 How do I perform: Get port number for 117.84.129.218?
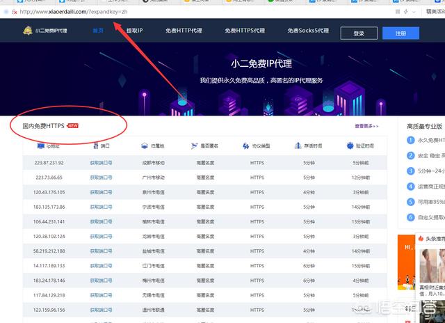pyautogui.click(x=101, y=295)
